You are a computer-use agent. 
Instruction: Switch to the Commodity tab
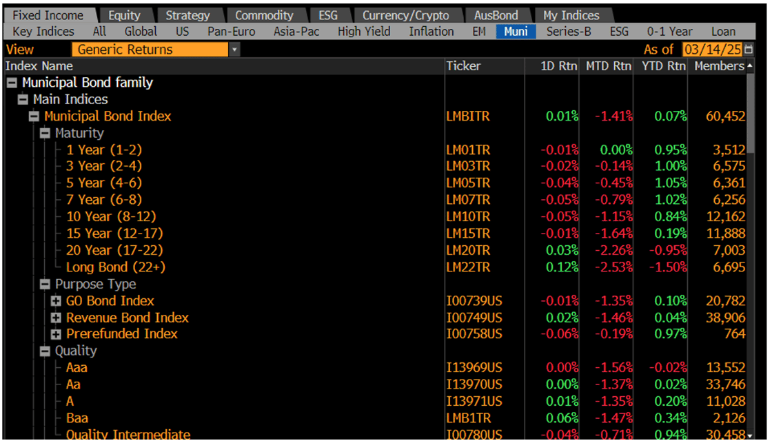265,14
